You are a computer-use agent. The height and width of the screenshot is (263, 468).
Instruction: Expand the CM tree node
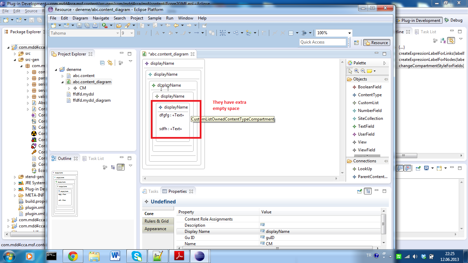tap(69, 88)
